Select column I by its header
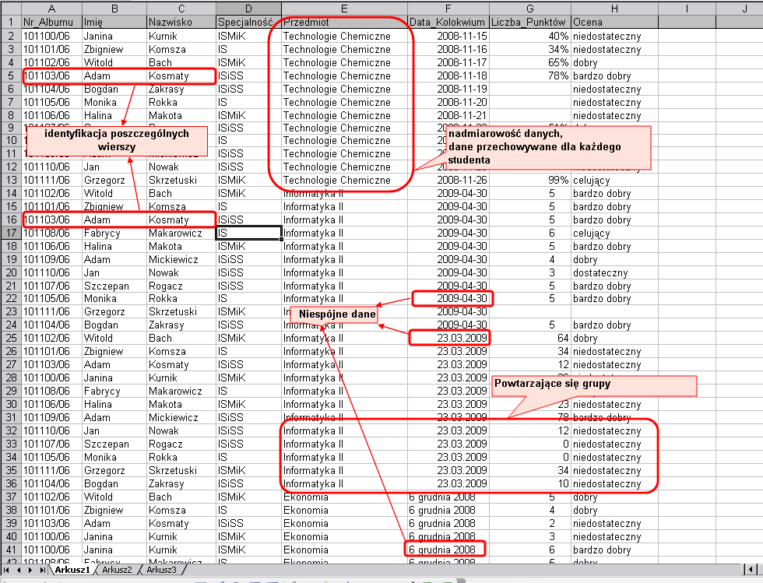This screenshot has width=763, height=583. (x=687, y=9)
